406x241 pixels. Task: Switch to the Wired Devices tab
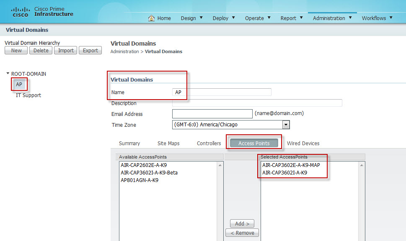pos(303,143)
